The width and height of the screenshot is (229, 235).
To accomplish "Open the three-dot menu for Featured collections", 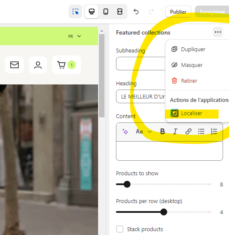I will (x=218, y=32).
